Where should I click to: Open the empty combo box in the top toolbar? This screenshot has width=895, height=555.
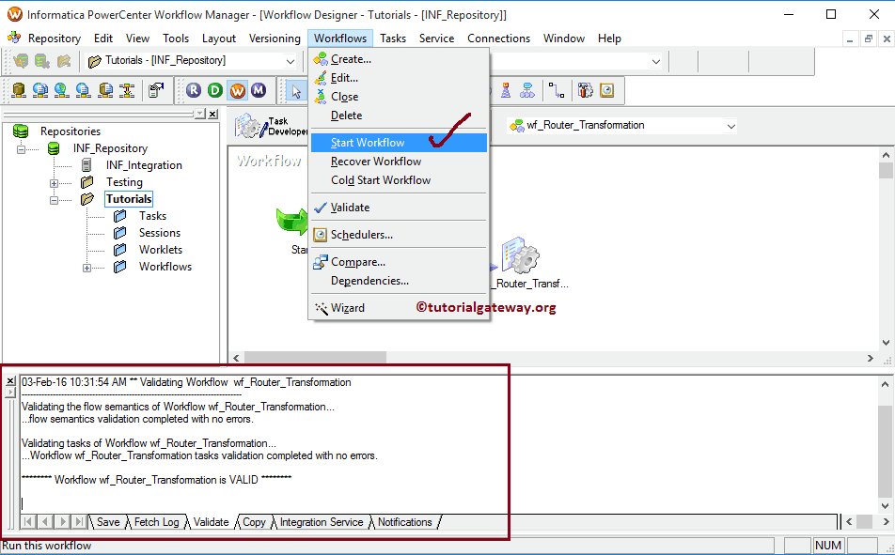(656, 60)
